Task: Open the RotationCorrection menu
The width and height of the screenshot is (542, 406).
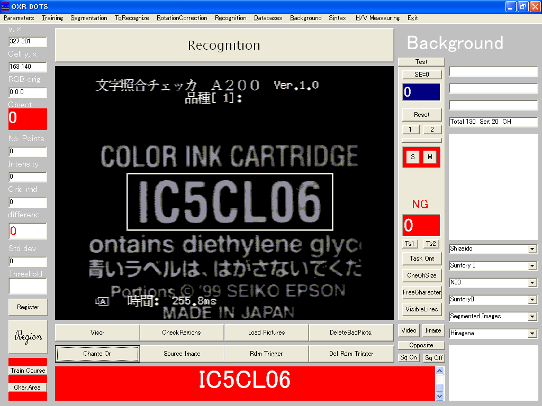Action: tap(182, 18)
